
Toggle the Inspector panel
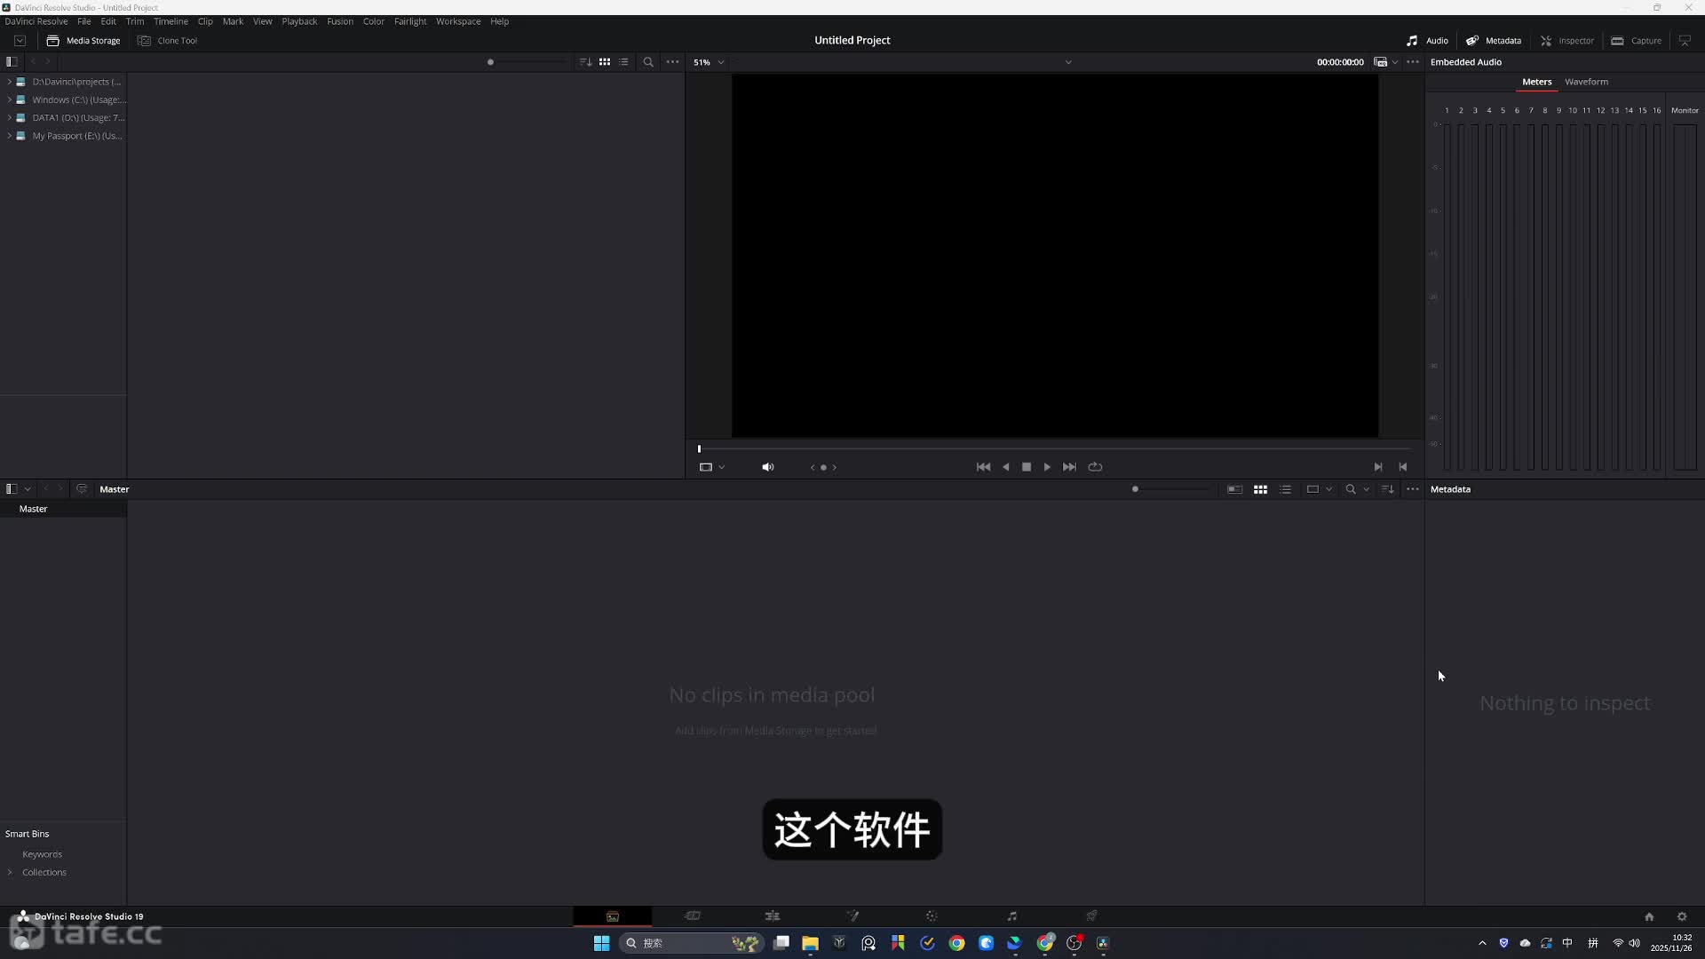(x=1567, y=40)
